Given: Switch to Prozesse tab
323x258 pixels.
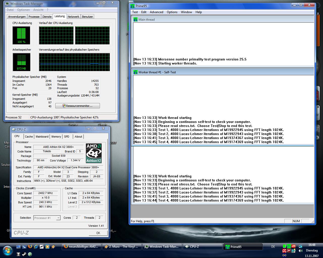Looking at the screenshot, I should pos(34,17).
